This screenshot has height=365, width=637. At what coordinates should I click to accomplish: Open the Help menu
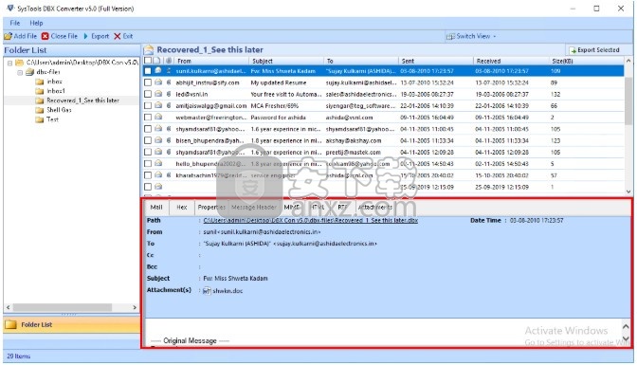point(36,23)
